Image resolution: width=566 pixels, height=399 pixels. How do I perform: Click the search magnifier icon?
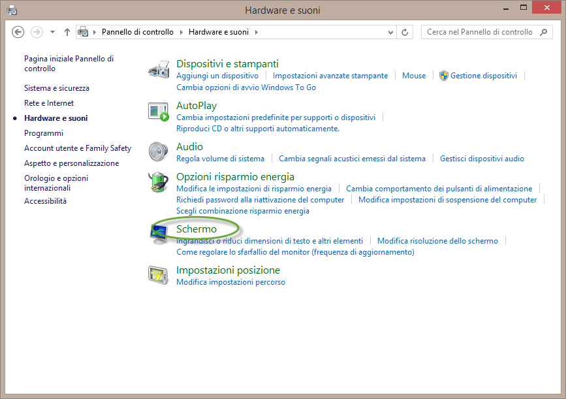point(544,32)
